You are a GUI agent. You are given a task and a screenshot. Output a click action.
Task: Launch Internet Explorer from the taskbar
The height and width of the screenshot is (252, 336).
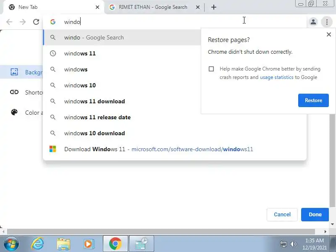37,244
